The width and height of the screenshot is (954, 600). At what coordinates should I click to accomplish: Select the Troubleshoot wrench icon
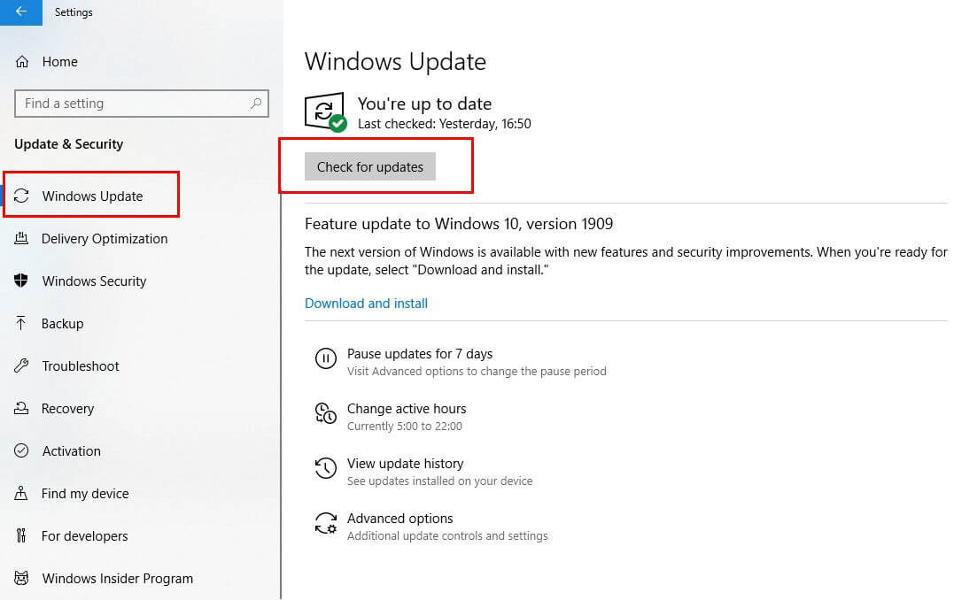click(x=24, y=365)
